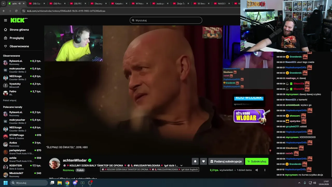The width and height of the screenshot is (332, 187).
Task: Switch to the "Jazda po" tab
Action: click(160, 4)
